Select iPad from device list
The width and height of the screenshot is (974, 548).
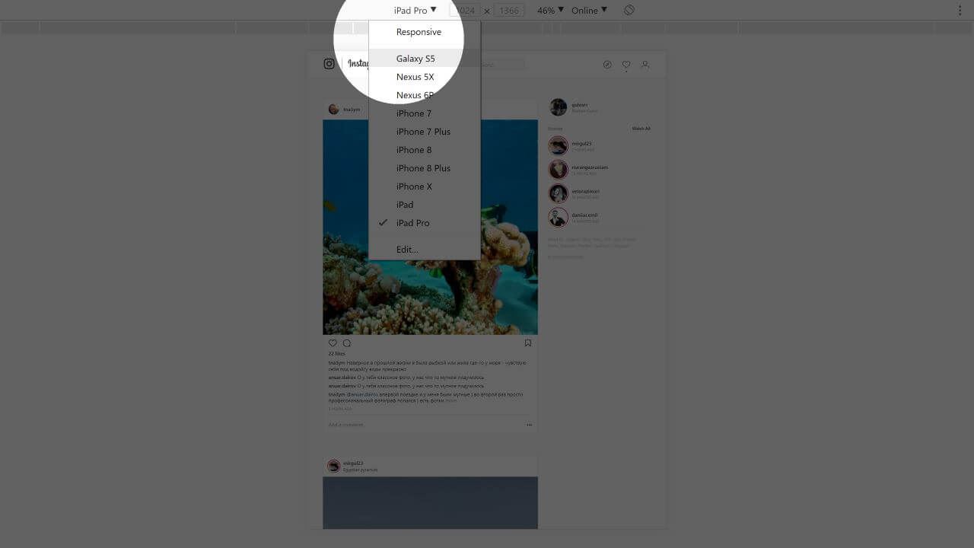[425, 205]
